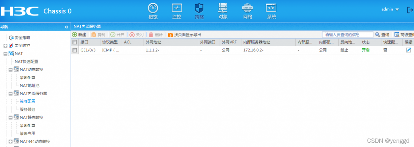
Task: Open the 策略 policy shield icon
Action: (x=199, y=8)
